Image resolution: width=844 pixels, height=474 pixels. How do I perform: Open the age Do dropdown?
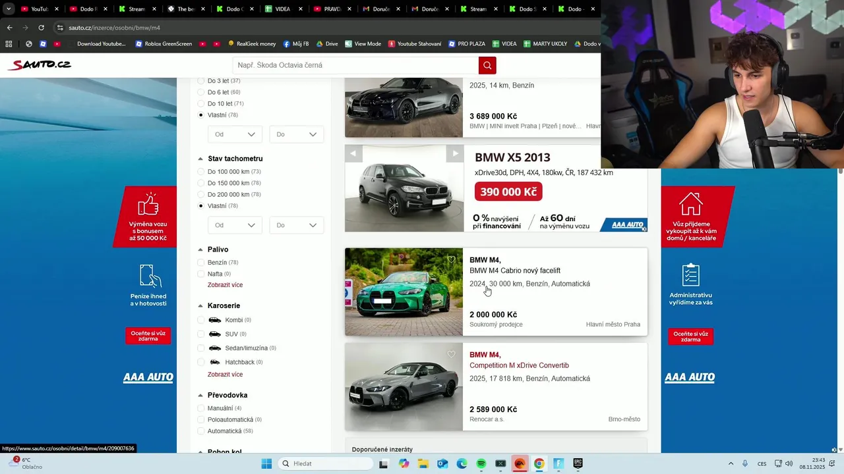tap(296, 134)
